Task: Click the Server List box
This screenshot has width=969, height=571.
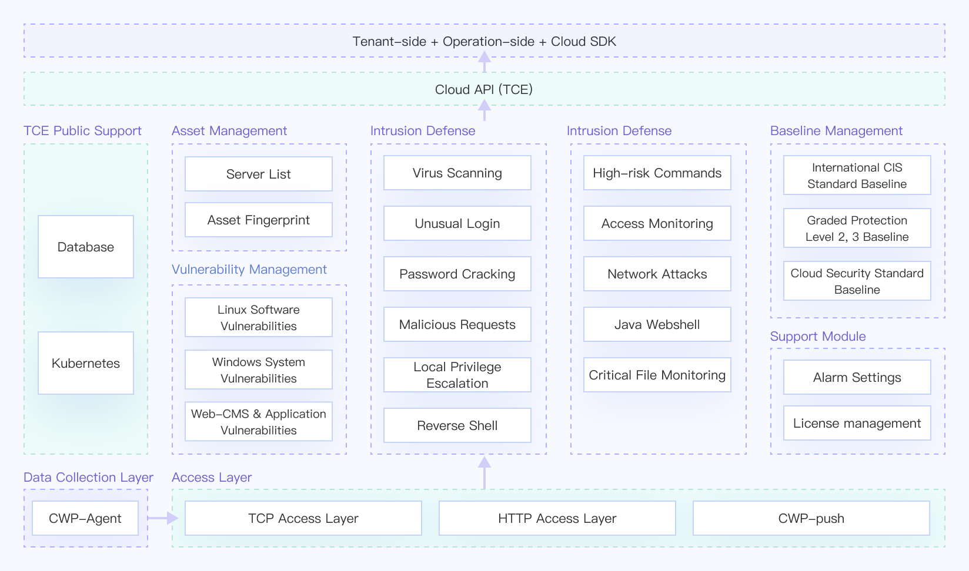Action: (x=259, y=174)
